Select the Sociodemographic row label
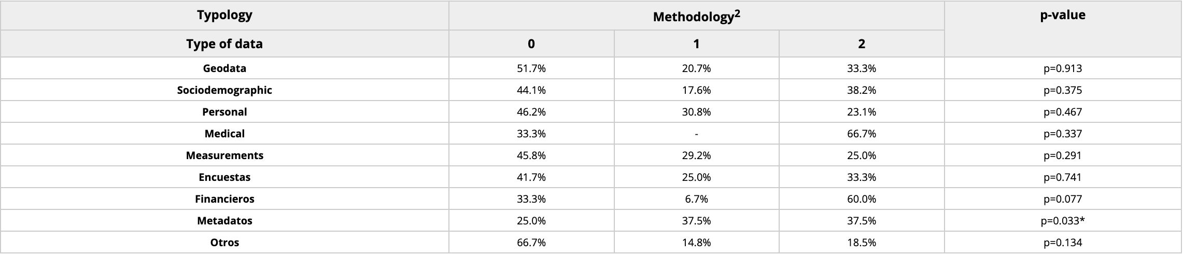Viewport: 1183px width, 255px height. pyautogui.click(x=224, y=90)
